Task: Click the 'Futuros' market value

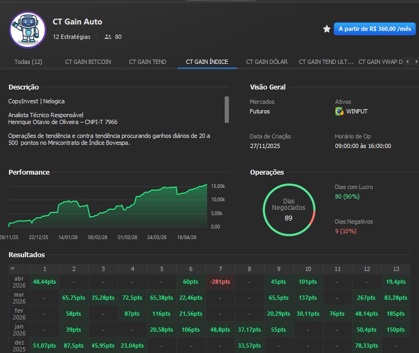Action: point(259,111)
